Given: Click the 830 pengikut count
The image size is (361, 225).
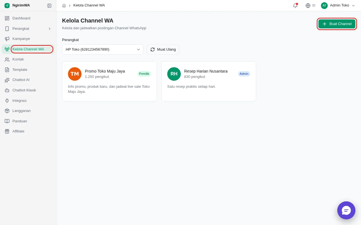Looking at the screenshot, I should coord(195,77).
